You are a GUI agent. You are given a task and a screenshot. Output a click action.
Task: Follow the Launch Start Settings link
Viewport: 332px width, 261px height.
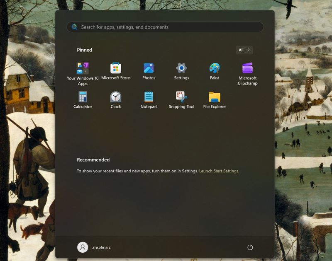pos(219,171)
